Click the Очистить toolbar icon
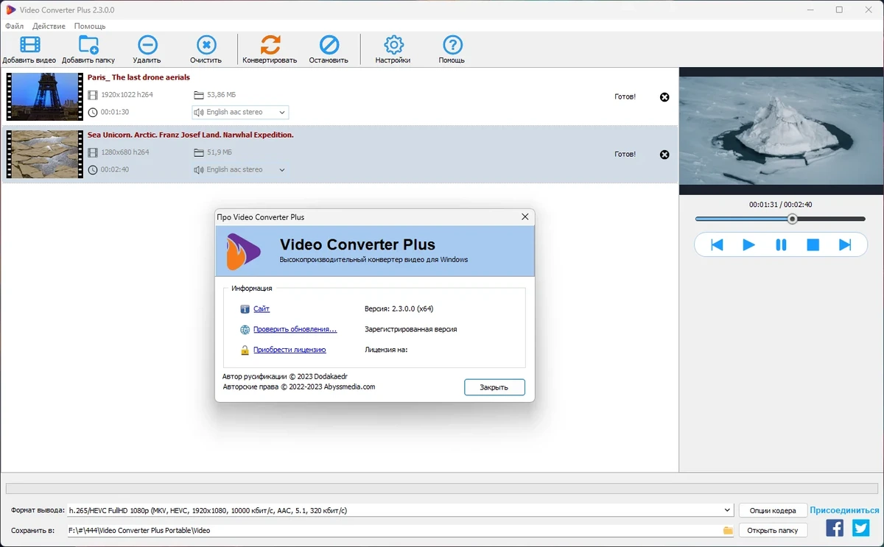 (206, 45)
